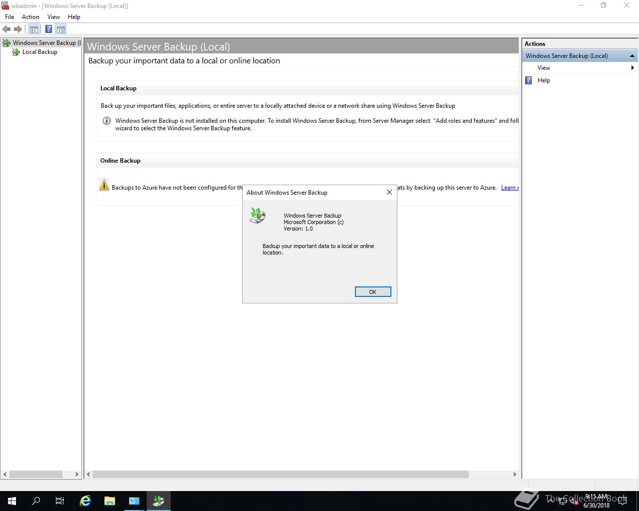Click the taskbar date 6/30/2018
639x511 pixels.
pos(596,506)
